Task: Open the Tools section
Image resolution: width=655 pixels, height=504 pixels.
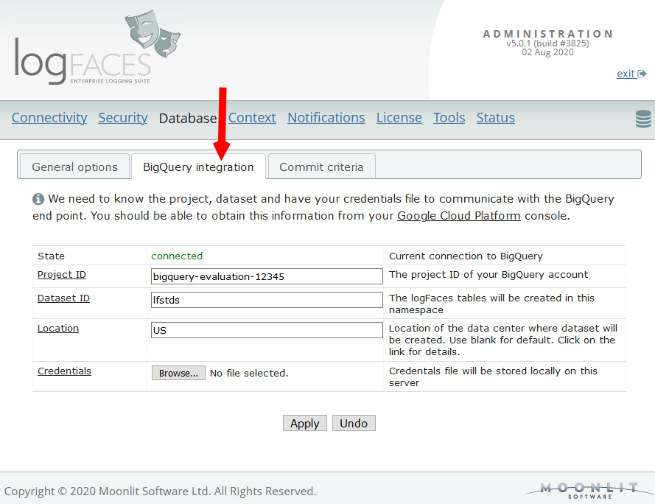Action: (449, 118)
